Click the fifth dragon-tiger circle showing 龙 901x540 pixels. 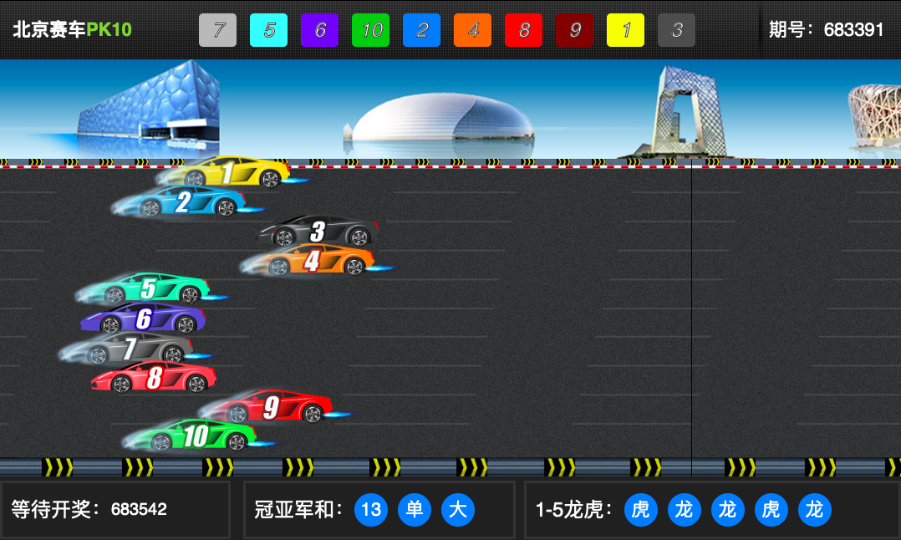coord(815,510)
